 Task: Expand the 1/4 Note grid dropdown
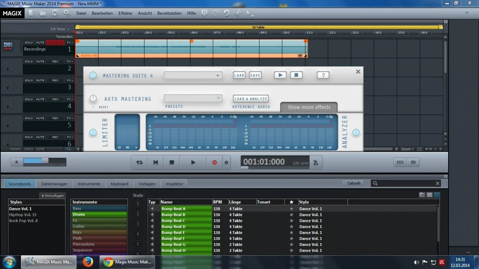[60, 29]
